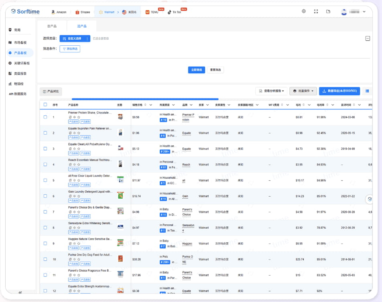This screenshot has width=382, height=302.
Task: Click the blue horizontal scrollbar above the table
Action: click(x=145, y=99)
